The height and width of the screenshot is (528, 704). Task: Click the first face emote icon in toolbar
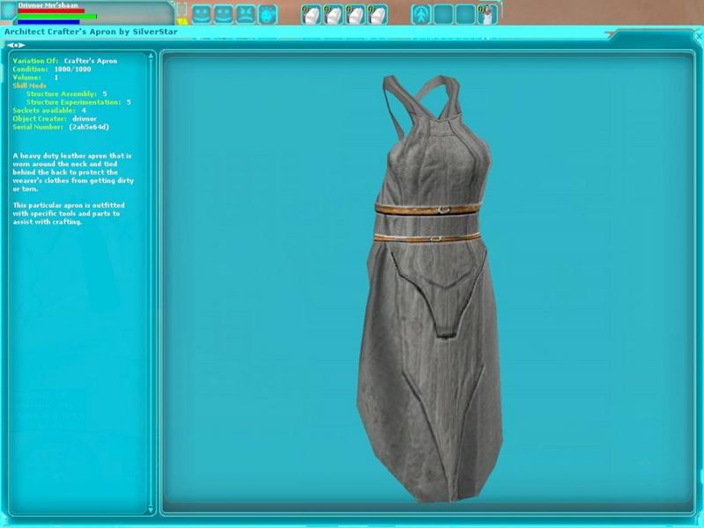coord(202,14)
